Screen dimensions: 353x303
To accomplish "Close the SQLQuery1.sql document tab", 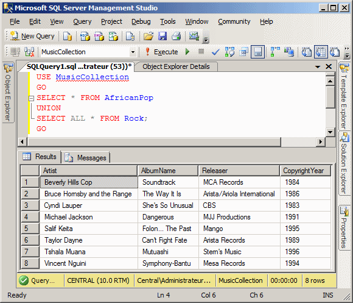I will [x=329, y=66].
